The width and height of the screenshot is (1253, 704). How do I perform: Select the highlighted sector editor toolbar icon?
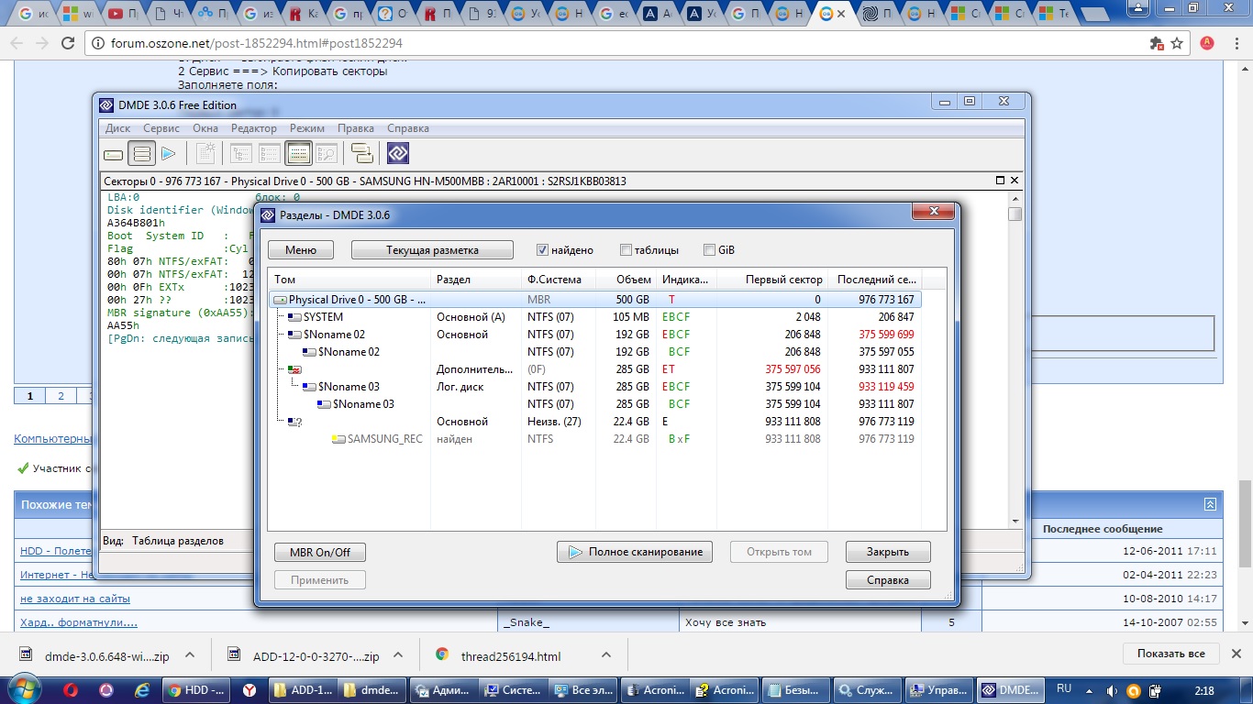[299, 154]
